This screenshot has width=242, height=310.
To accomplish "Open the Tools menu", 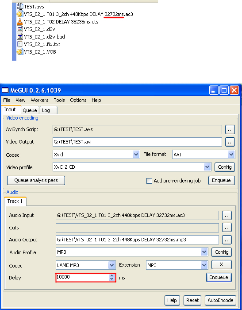I will [x=59, y=100].
